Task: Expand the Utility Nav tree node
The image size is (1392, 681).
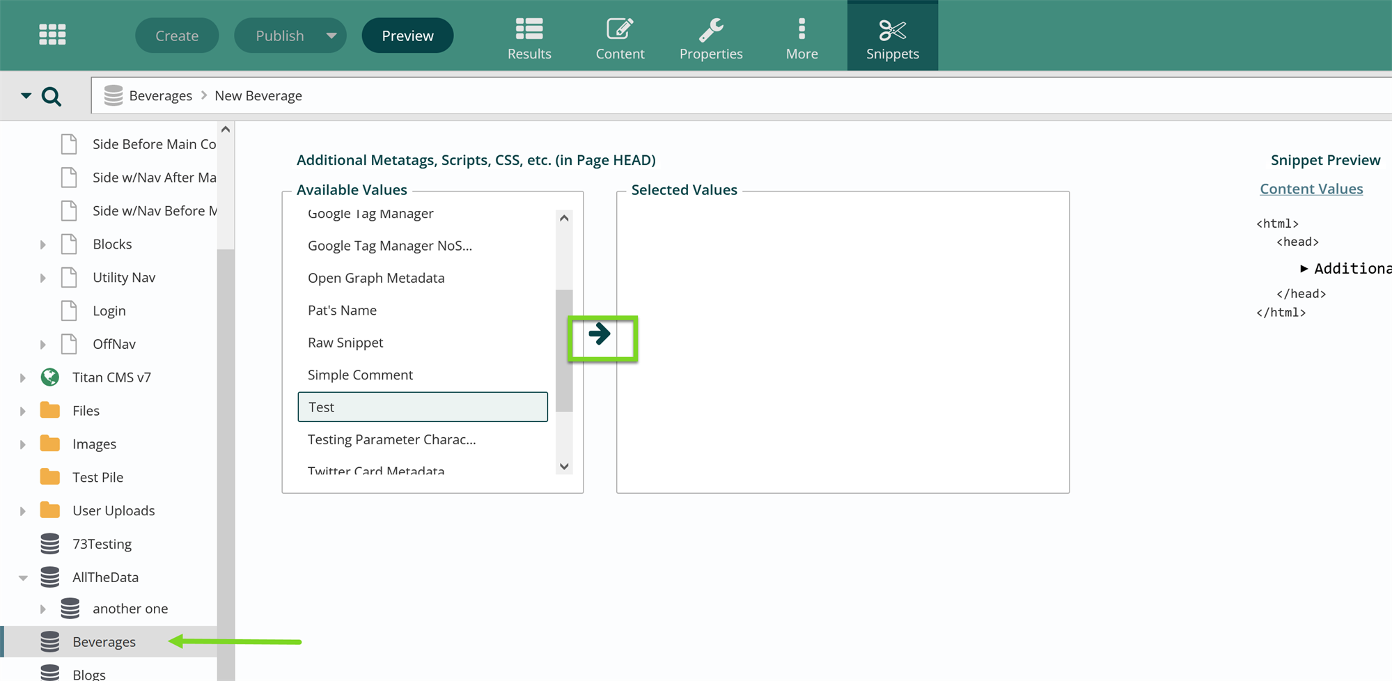Action: pos(42,278)
